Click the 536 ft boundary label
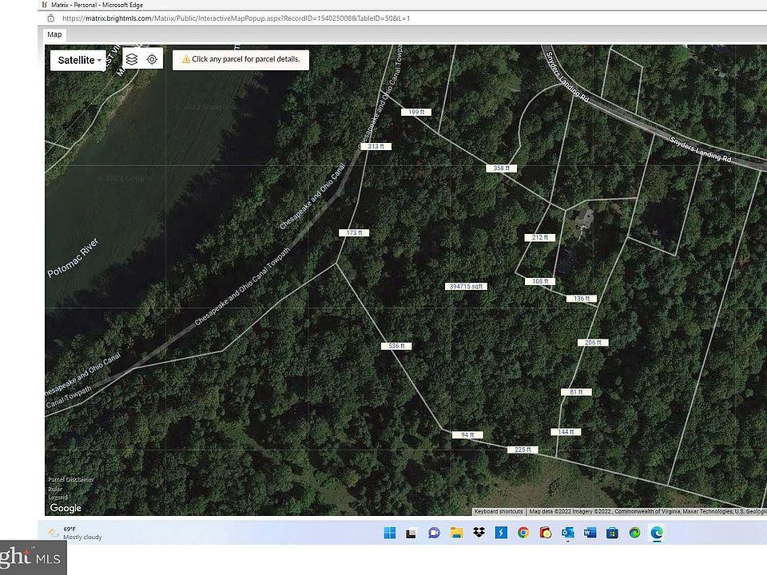 pyautogui.click(x=396, y=346)
